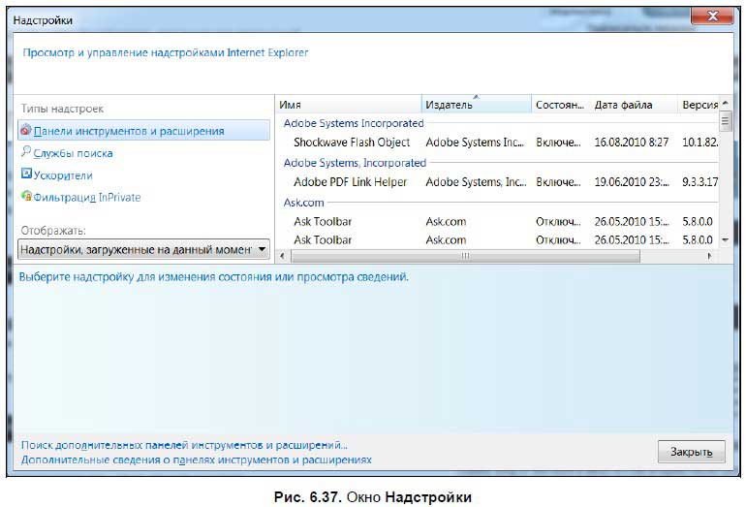Open the find more toolbars and extensions link

coord(184,445)
